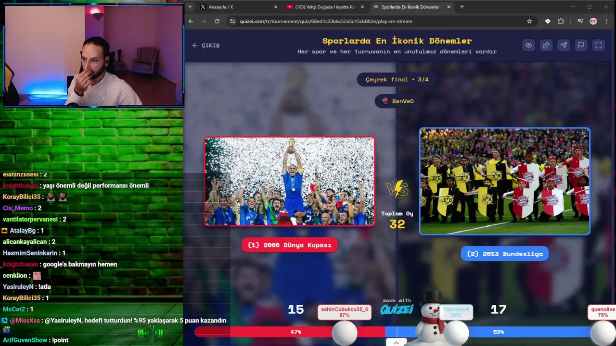This screenshot has height=346, width=616.
Task: Select the 2006 Dünya Kupası image
Action: click(x=289, y=181)
